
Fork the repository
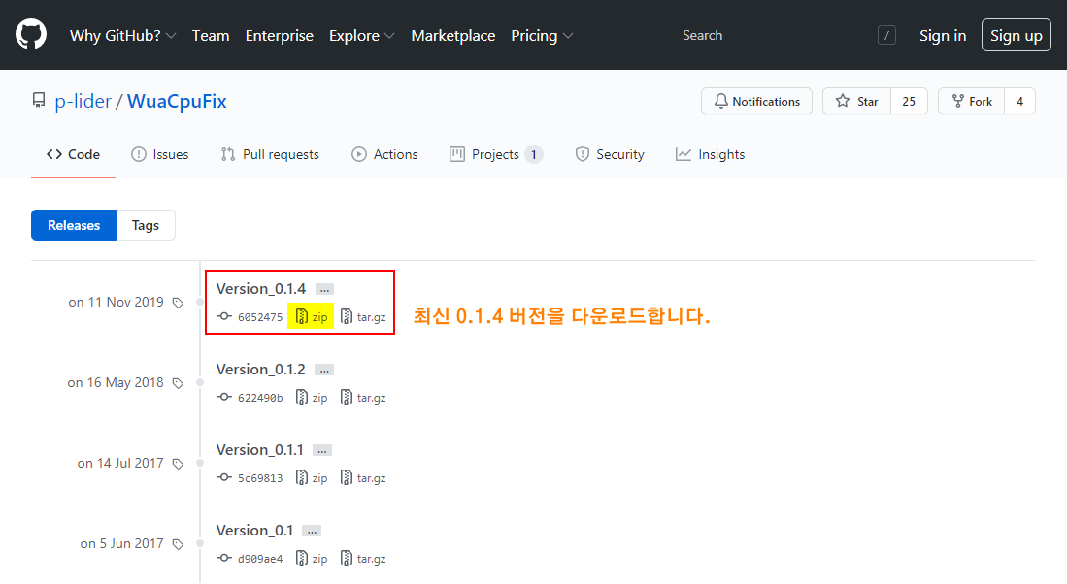pyautogui.click(x=972, y=101)
